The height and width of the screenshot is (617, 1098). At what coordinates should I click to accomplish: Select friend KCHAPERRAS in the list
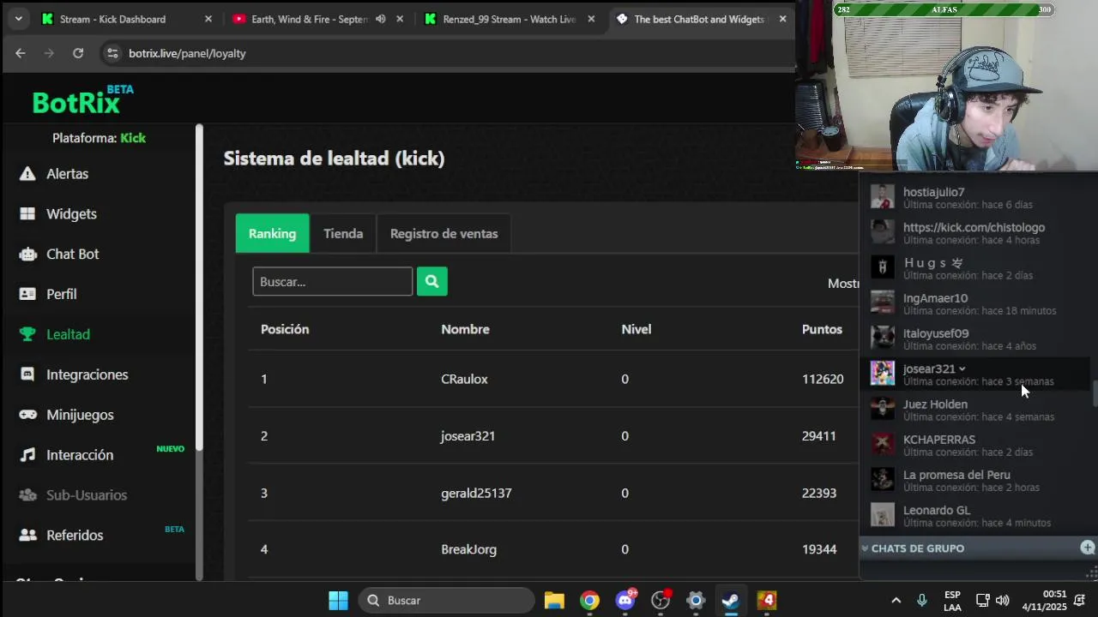pos(974,445)
